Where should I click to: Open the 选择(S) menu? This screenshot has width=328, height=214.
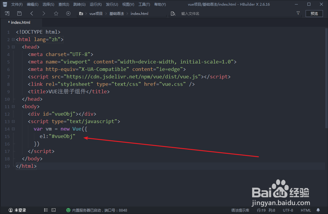click(x=48, y=4)
